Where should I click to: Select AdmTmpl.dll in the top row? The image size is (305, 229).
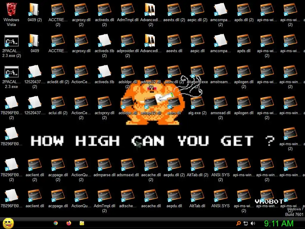(x=127, y=9)
